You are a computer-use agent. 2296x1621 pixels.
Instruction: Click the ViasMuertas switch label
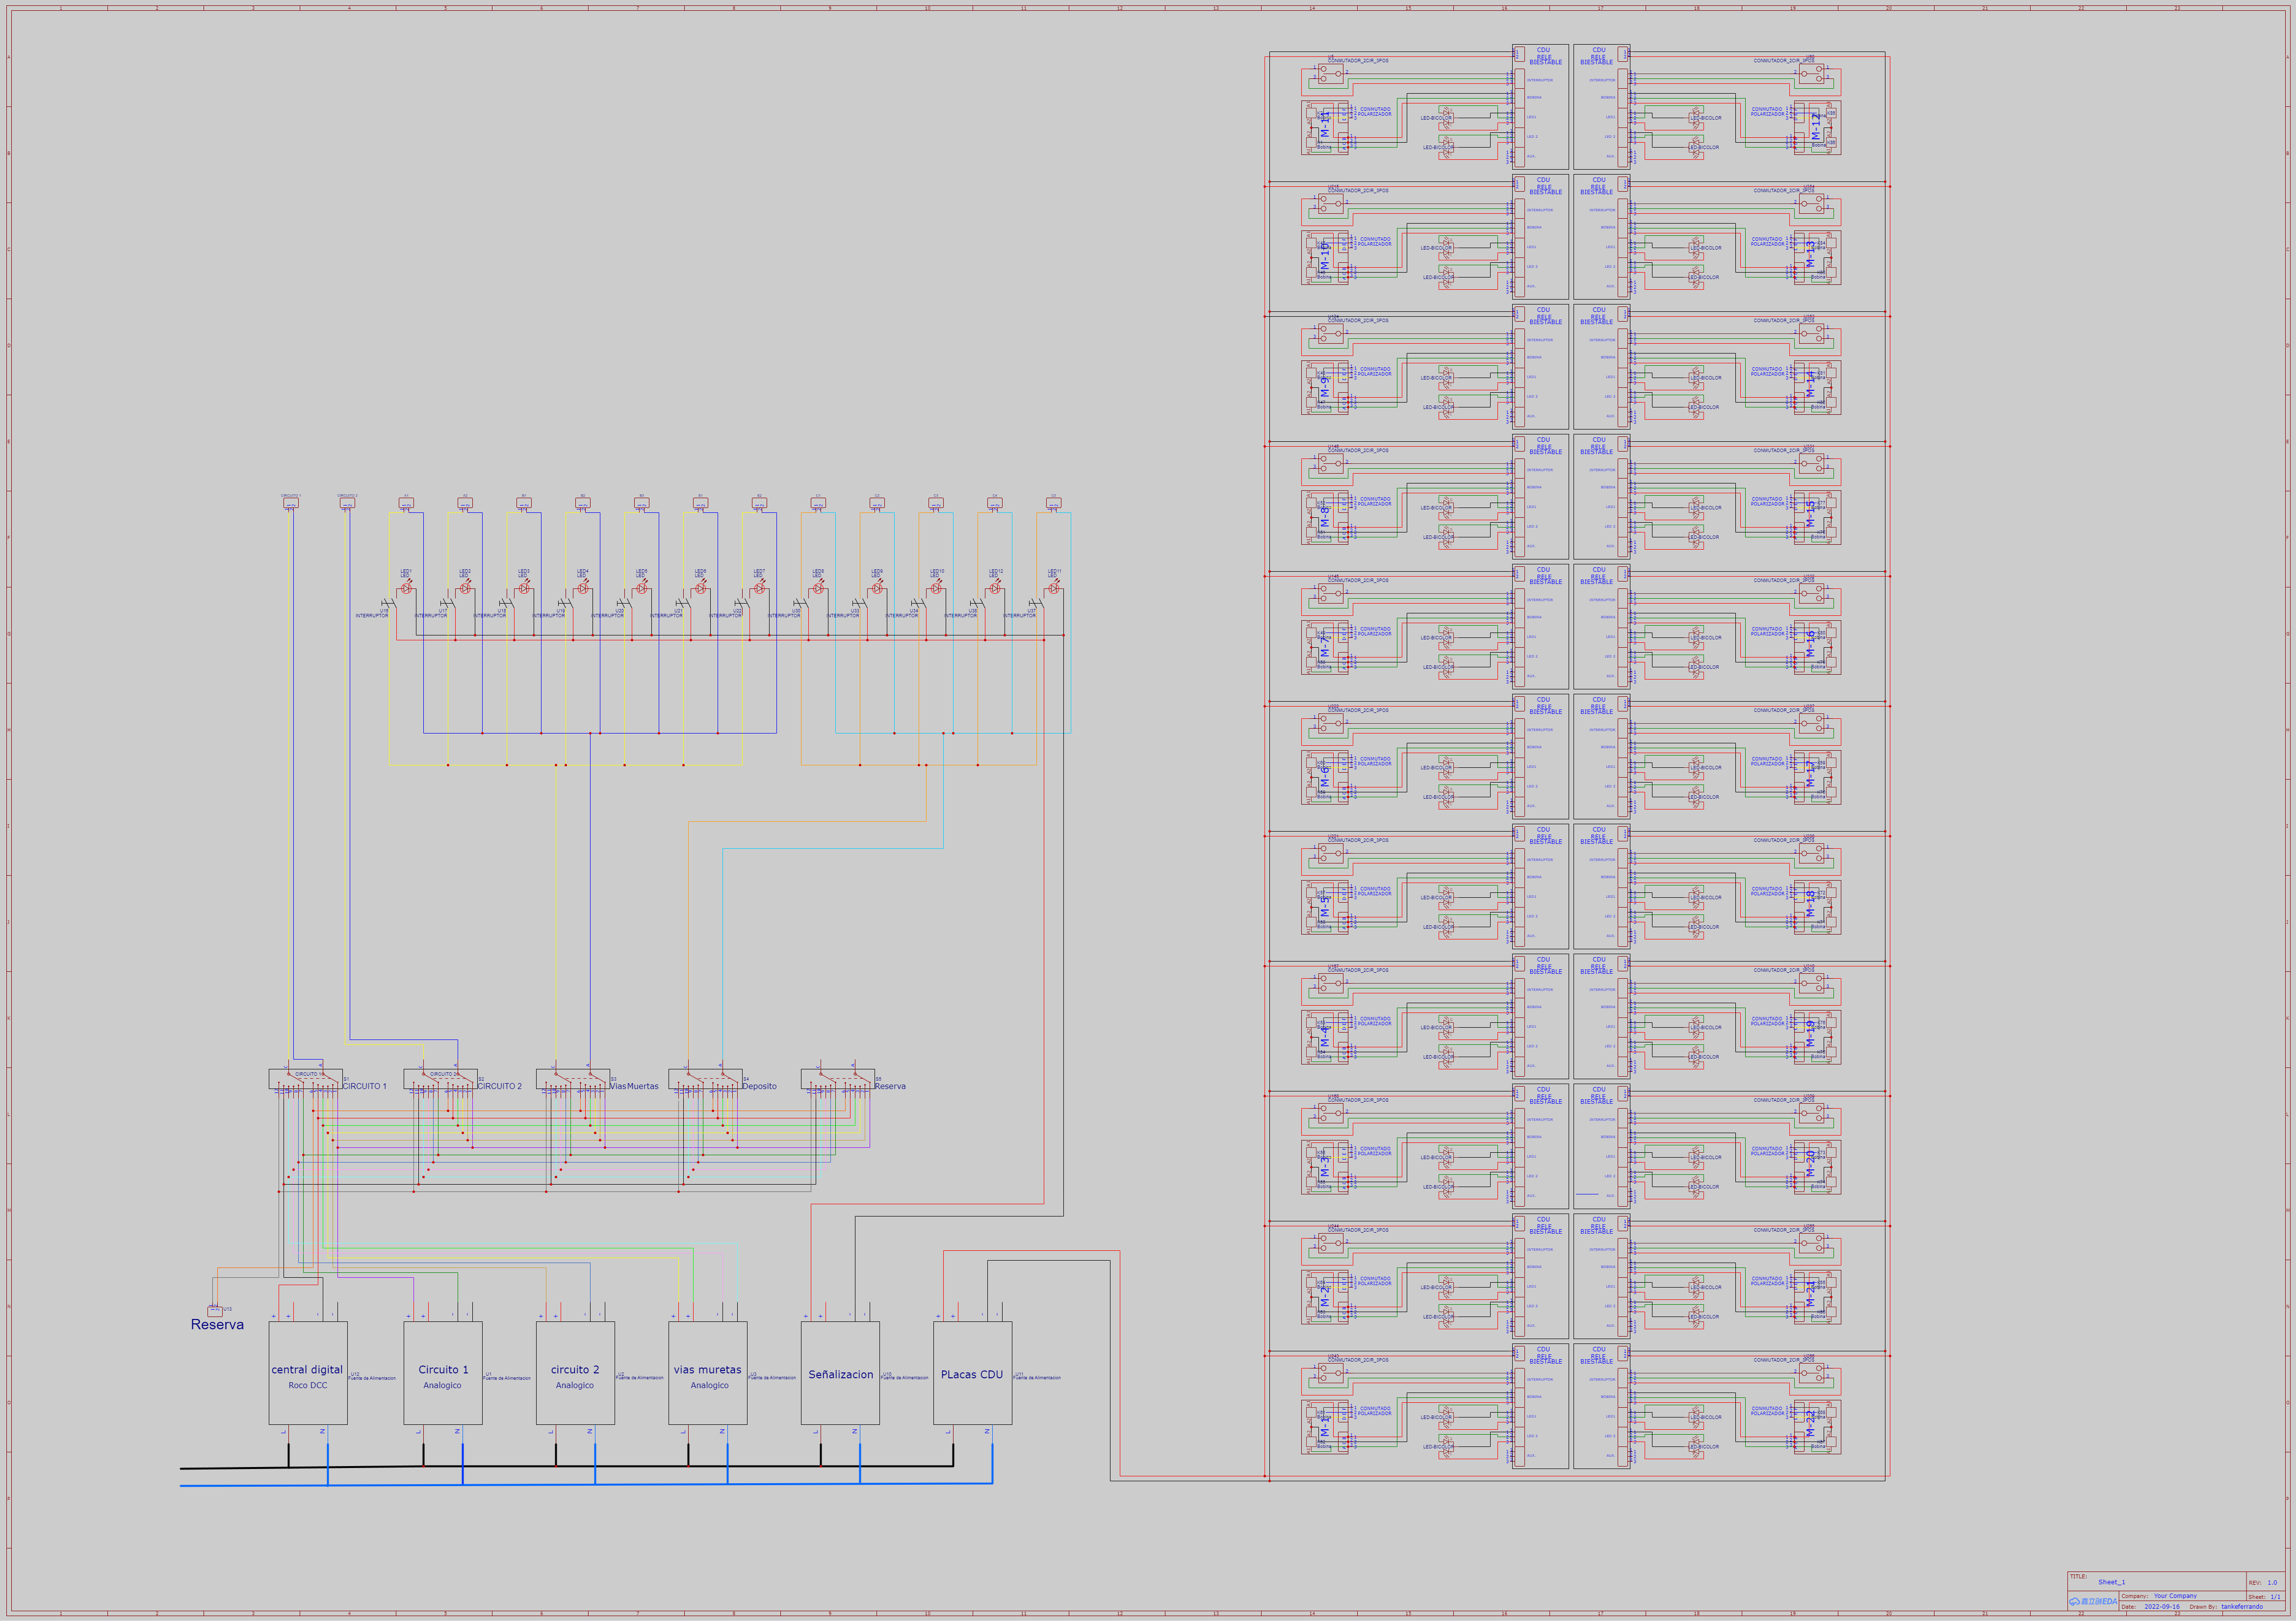[634, 1087]
